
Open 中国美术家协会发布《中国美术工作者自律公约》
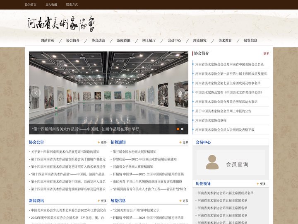click(229, 93)
